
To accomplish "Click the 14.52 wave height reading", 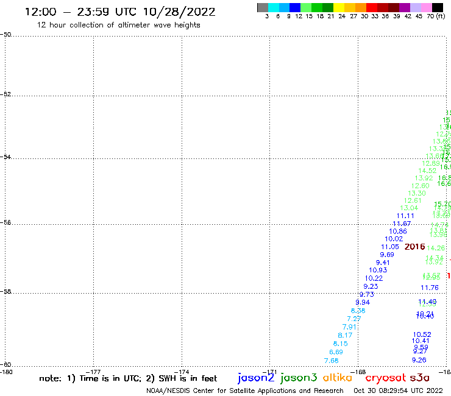I will (427, 171).
